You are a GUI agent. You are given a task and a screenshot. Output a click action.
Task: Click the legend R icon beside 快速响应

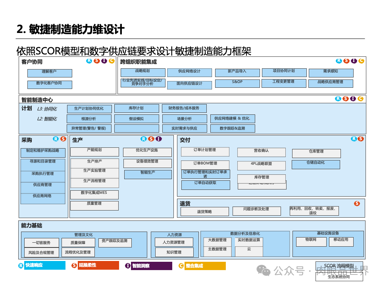click(x=21, y=266)
